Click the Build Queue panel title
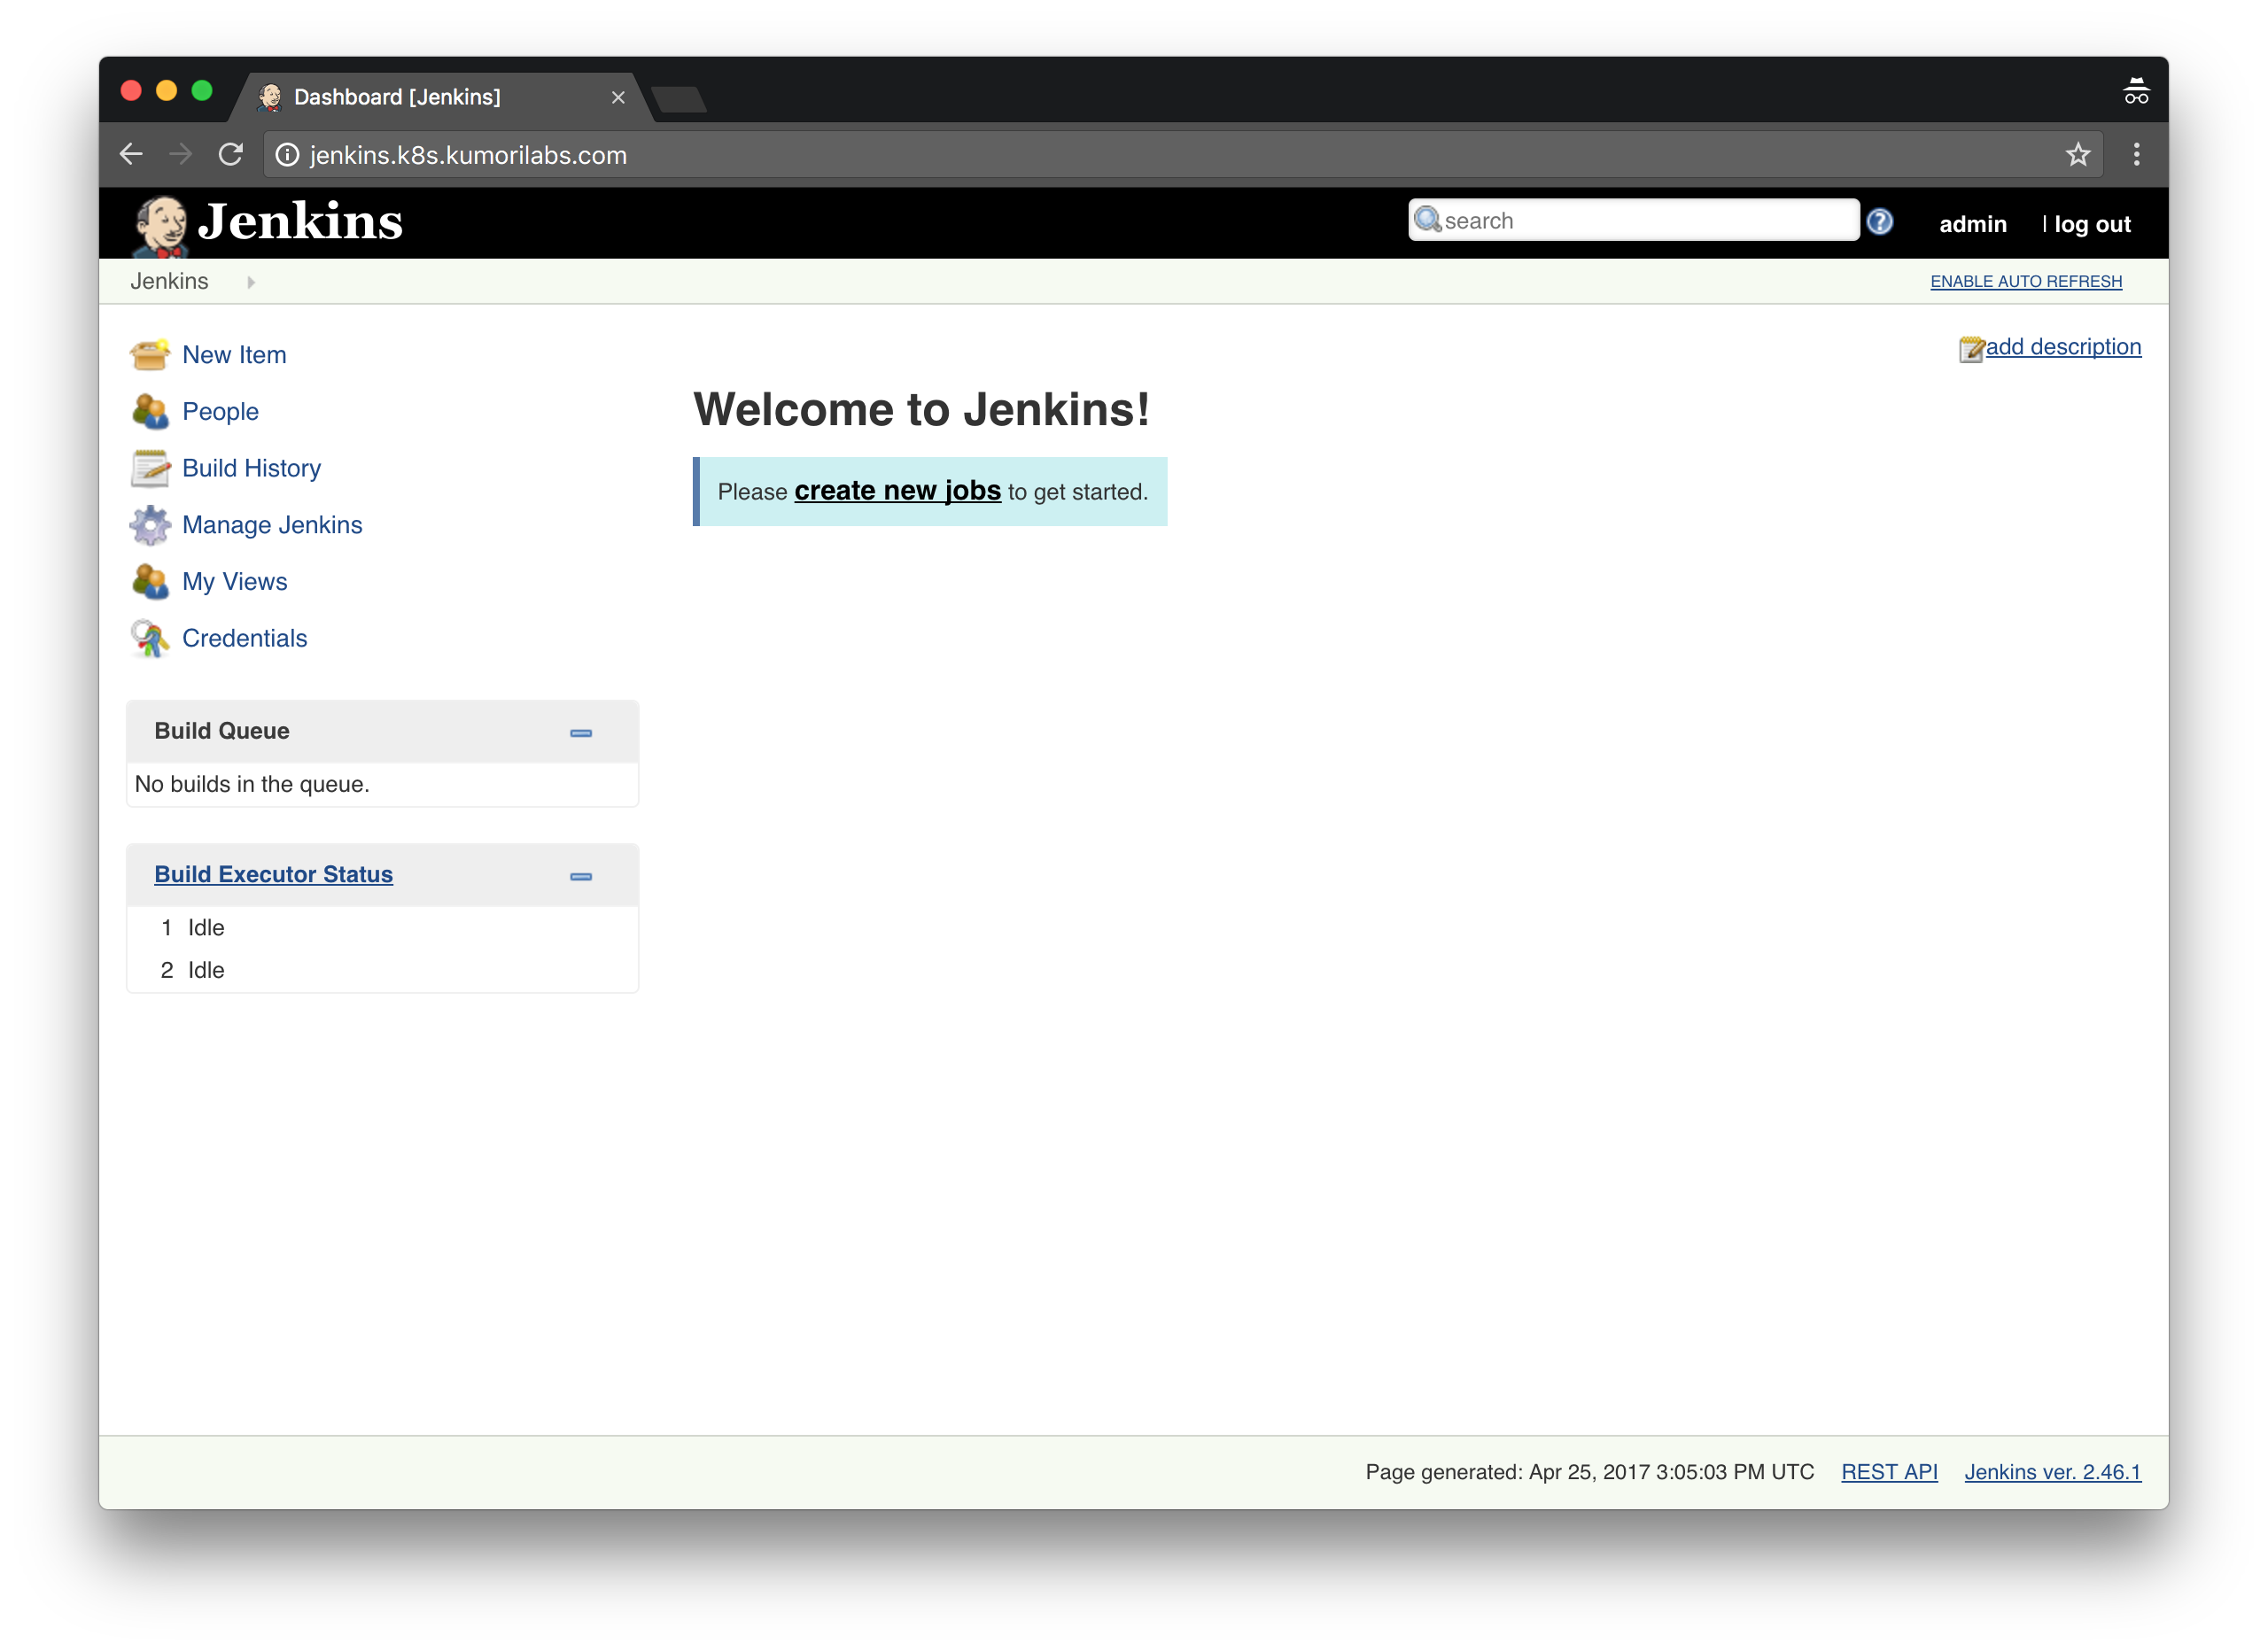Image resolution: width=2268 pixels, height=1651 pixels. pyautogui.click(x=222, y=731)
